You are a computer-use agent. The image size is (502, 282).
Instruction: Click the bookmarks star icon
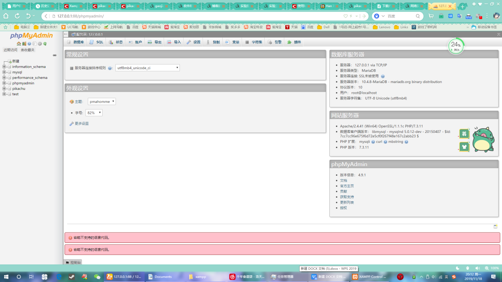coord(6,27)
